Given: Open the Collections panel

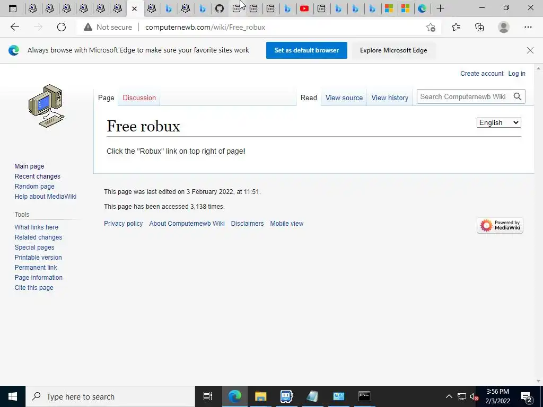Looking at the screenshot, I should pos(479,27).
